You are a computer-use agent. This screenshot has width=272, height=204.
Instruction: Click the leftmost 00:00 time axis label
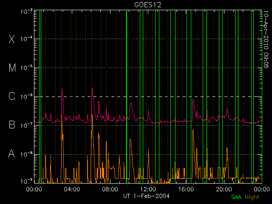(x=34, y=189)
